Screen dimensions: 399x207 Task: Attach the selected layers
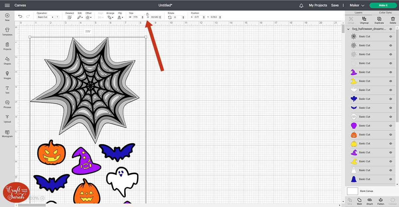(x=369, y=201)
